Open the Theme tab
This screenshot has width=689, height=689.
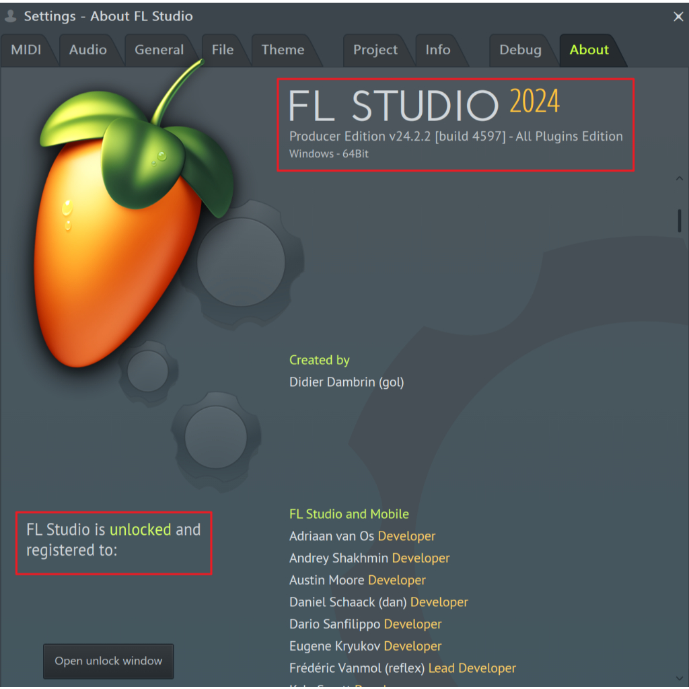tap(283, 50)
